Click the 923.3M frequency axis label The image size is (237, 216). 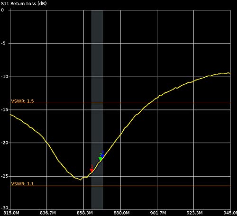coord(194,213)
